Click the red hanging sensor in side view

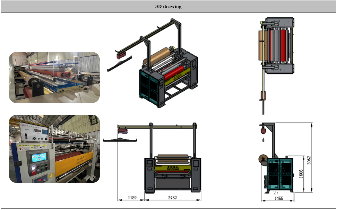coord(263,130)
